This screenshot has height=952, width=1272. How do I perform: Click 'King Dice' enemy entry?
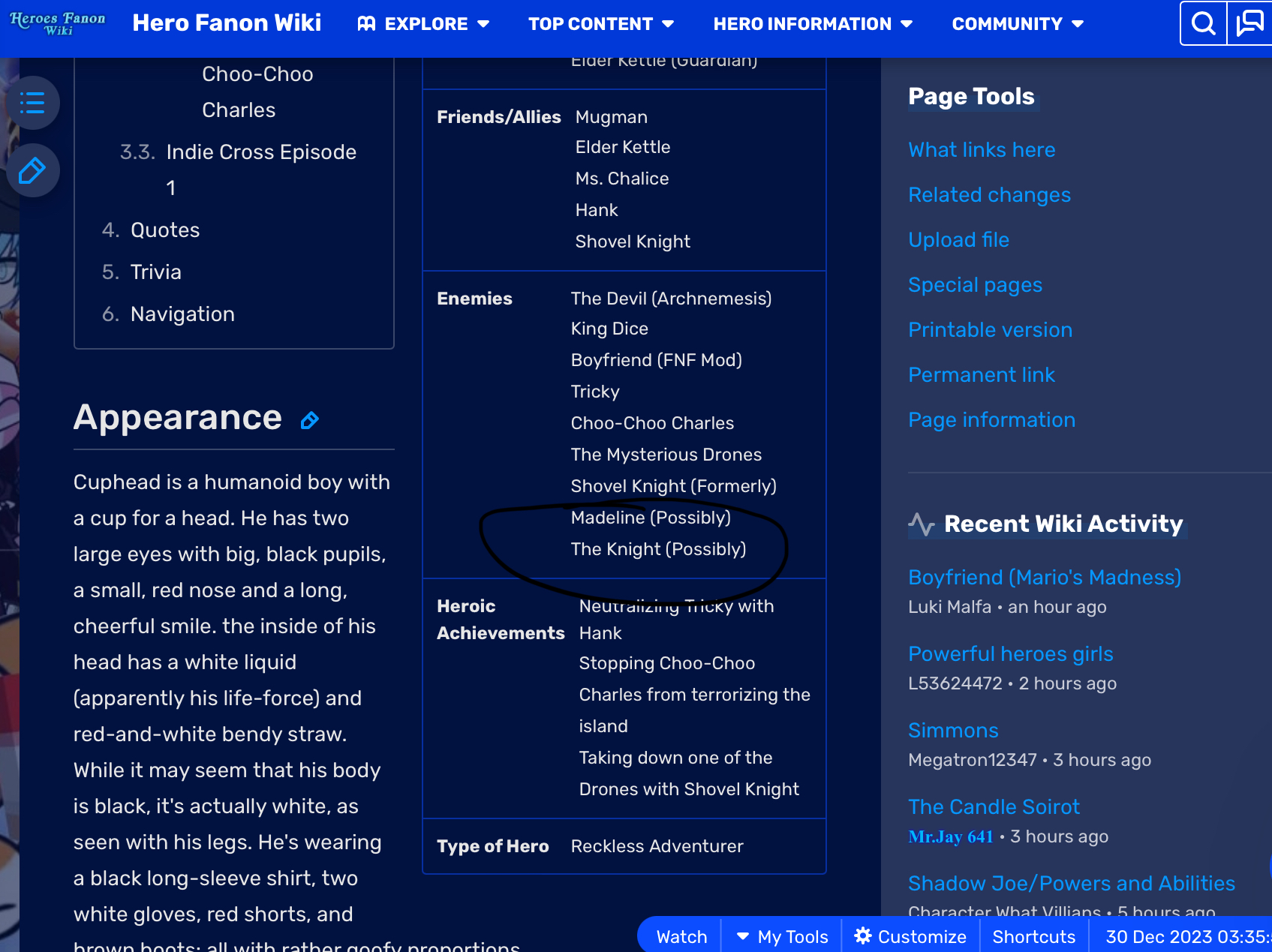click(609, 329)
